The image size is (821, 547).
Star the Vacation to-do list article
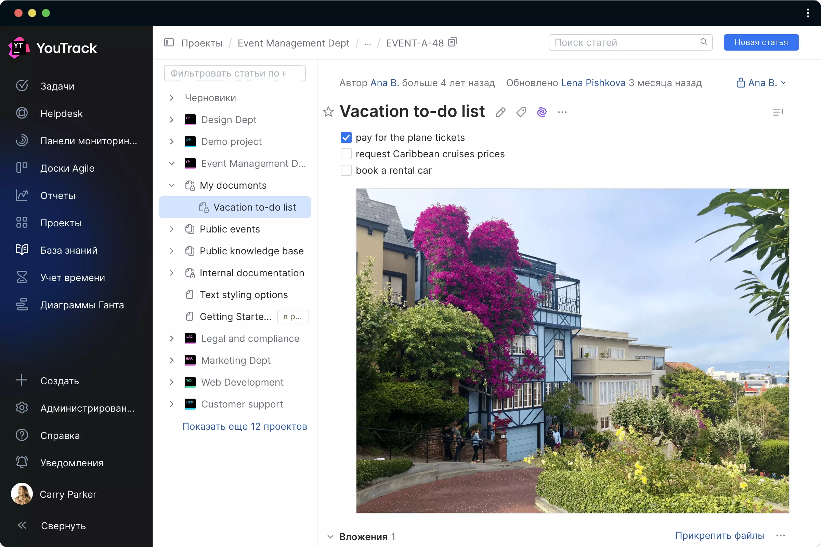[328, 112]
